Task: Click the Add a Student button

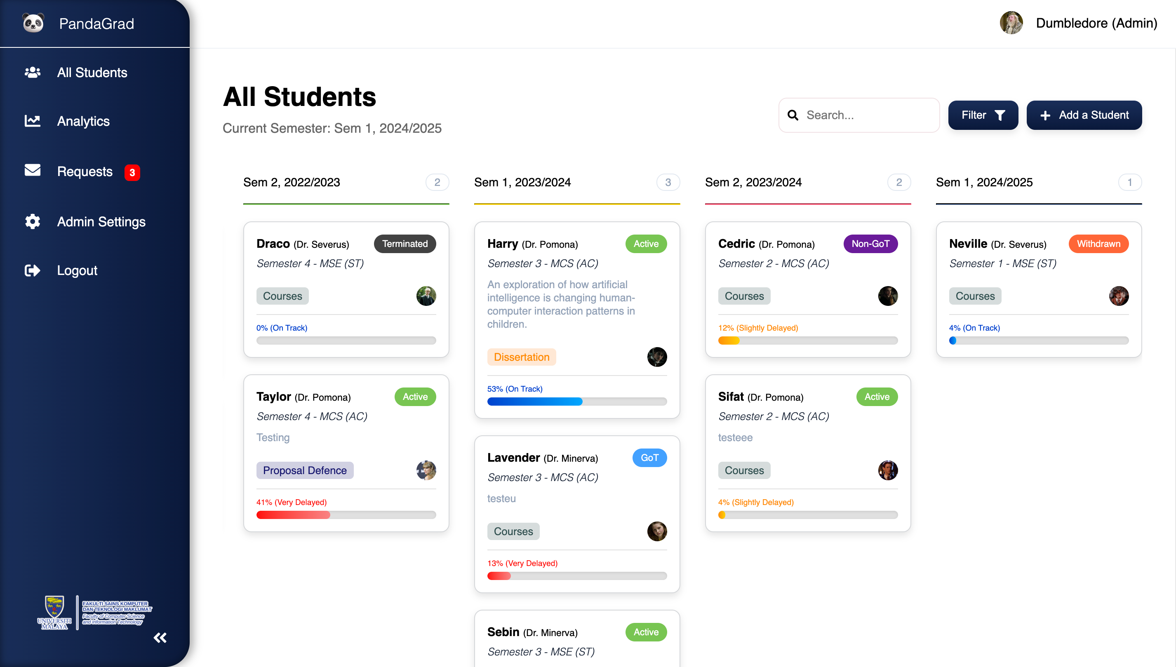Action: [1084, 115]
